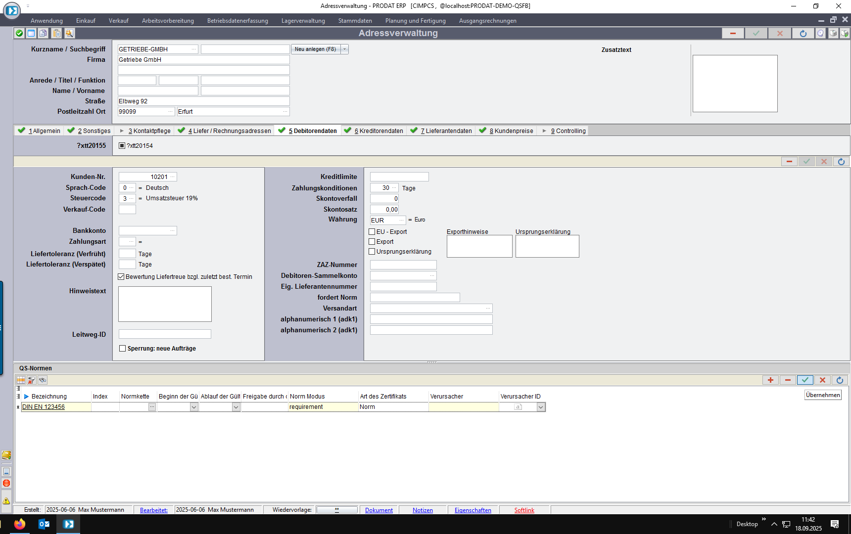Enable the EU - Export checkbox
This screenshot has width=851, height=534.
[x=372, y=232]
